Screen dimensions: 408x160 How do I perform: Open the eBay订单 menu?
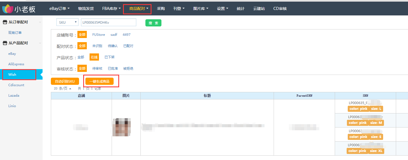point(59,9)
